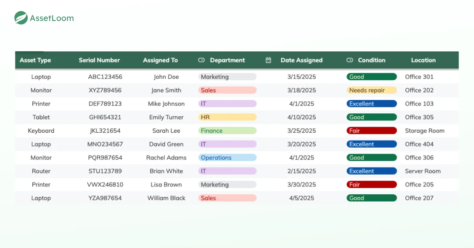Select the date cell 2/15/2025
This screenshot has width=474, height=248.
302,171
